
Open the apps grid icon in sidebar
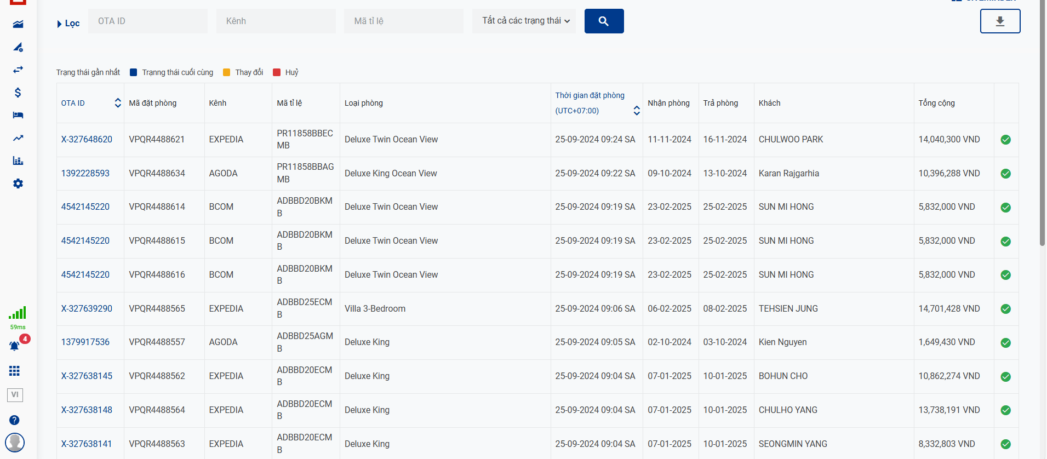(x=15, y=371)
